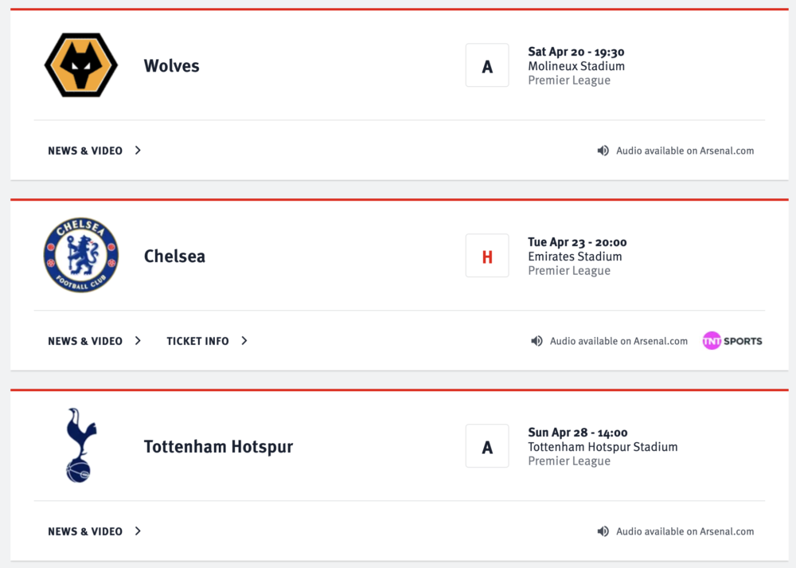796x568 pixels.
Task: Open Ticket Info for the Chelsea match
Action: pos(198,342)
